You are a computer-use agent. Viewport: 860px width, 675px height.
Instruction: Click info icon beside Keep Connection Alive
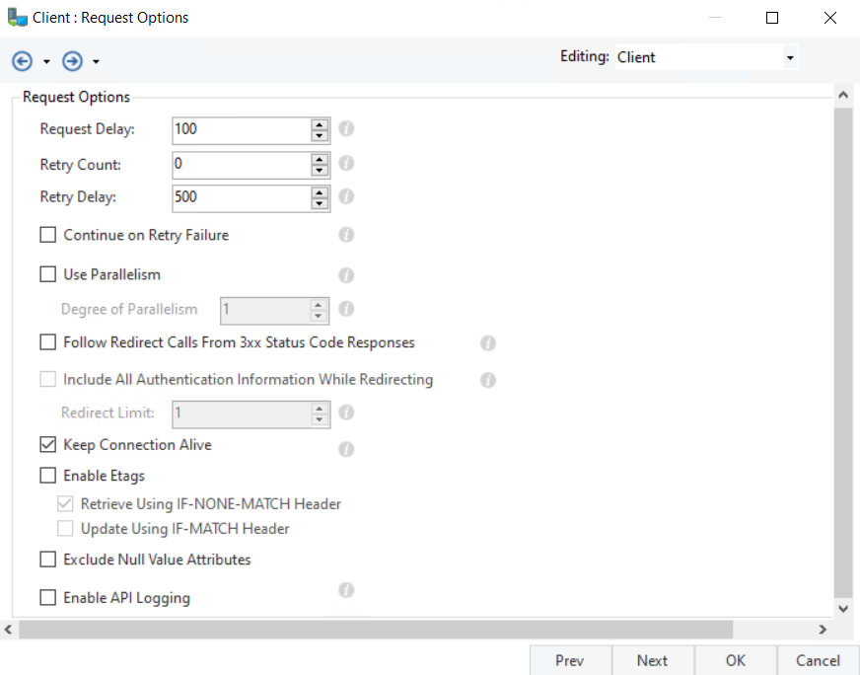point(346,449)
